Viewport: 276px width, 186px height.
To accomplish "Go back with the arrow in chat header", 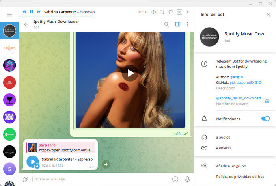I will pos(26,24).
